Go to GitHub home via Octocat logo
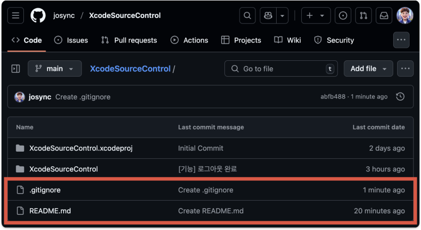Viewport: 421px width, 230px height. coord(38,16)
